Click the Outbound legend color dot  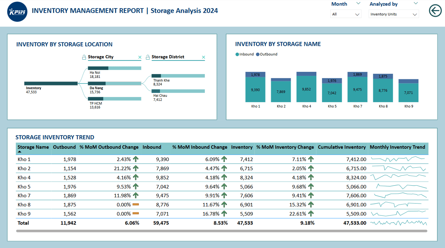coord(258,55)
